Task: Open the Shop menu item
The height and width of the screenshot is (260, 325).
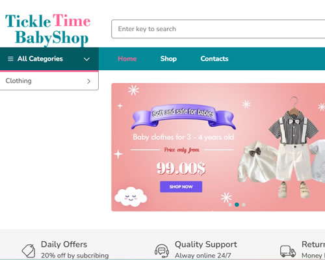Action: (168, 58)
